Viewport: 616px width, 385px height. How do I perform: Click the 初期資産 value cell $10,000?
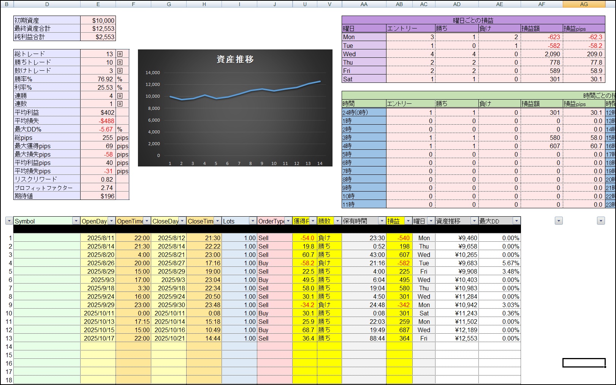pyautogui.click(x=98, y=21)
